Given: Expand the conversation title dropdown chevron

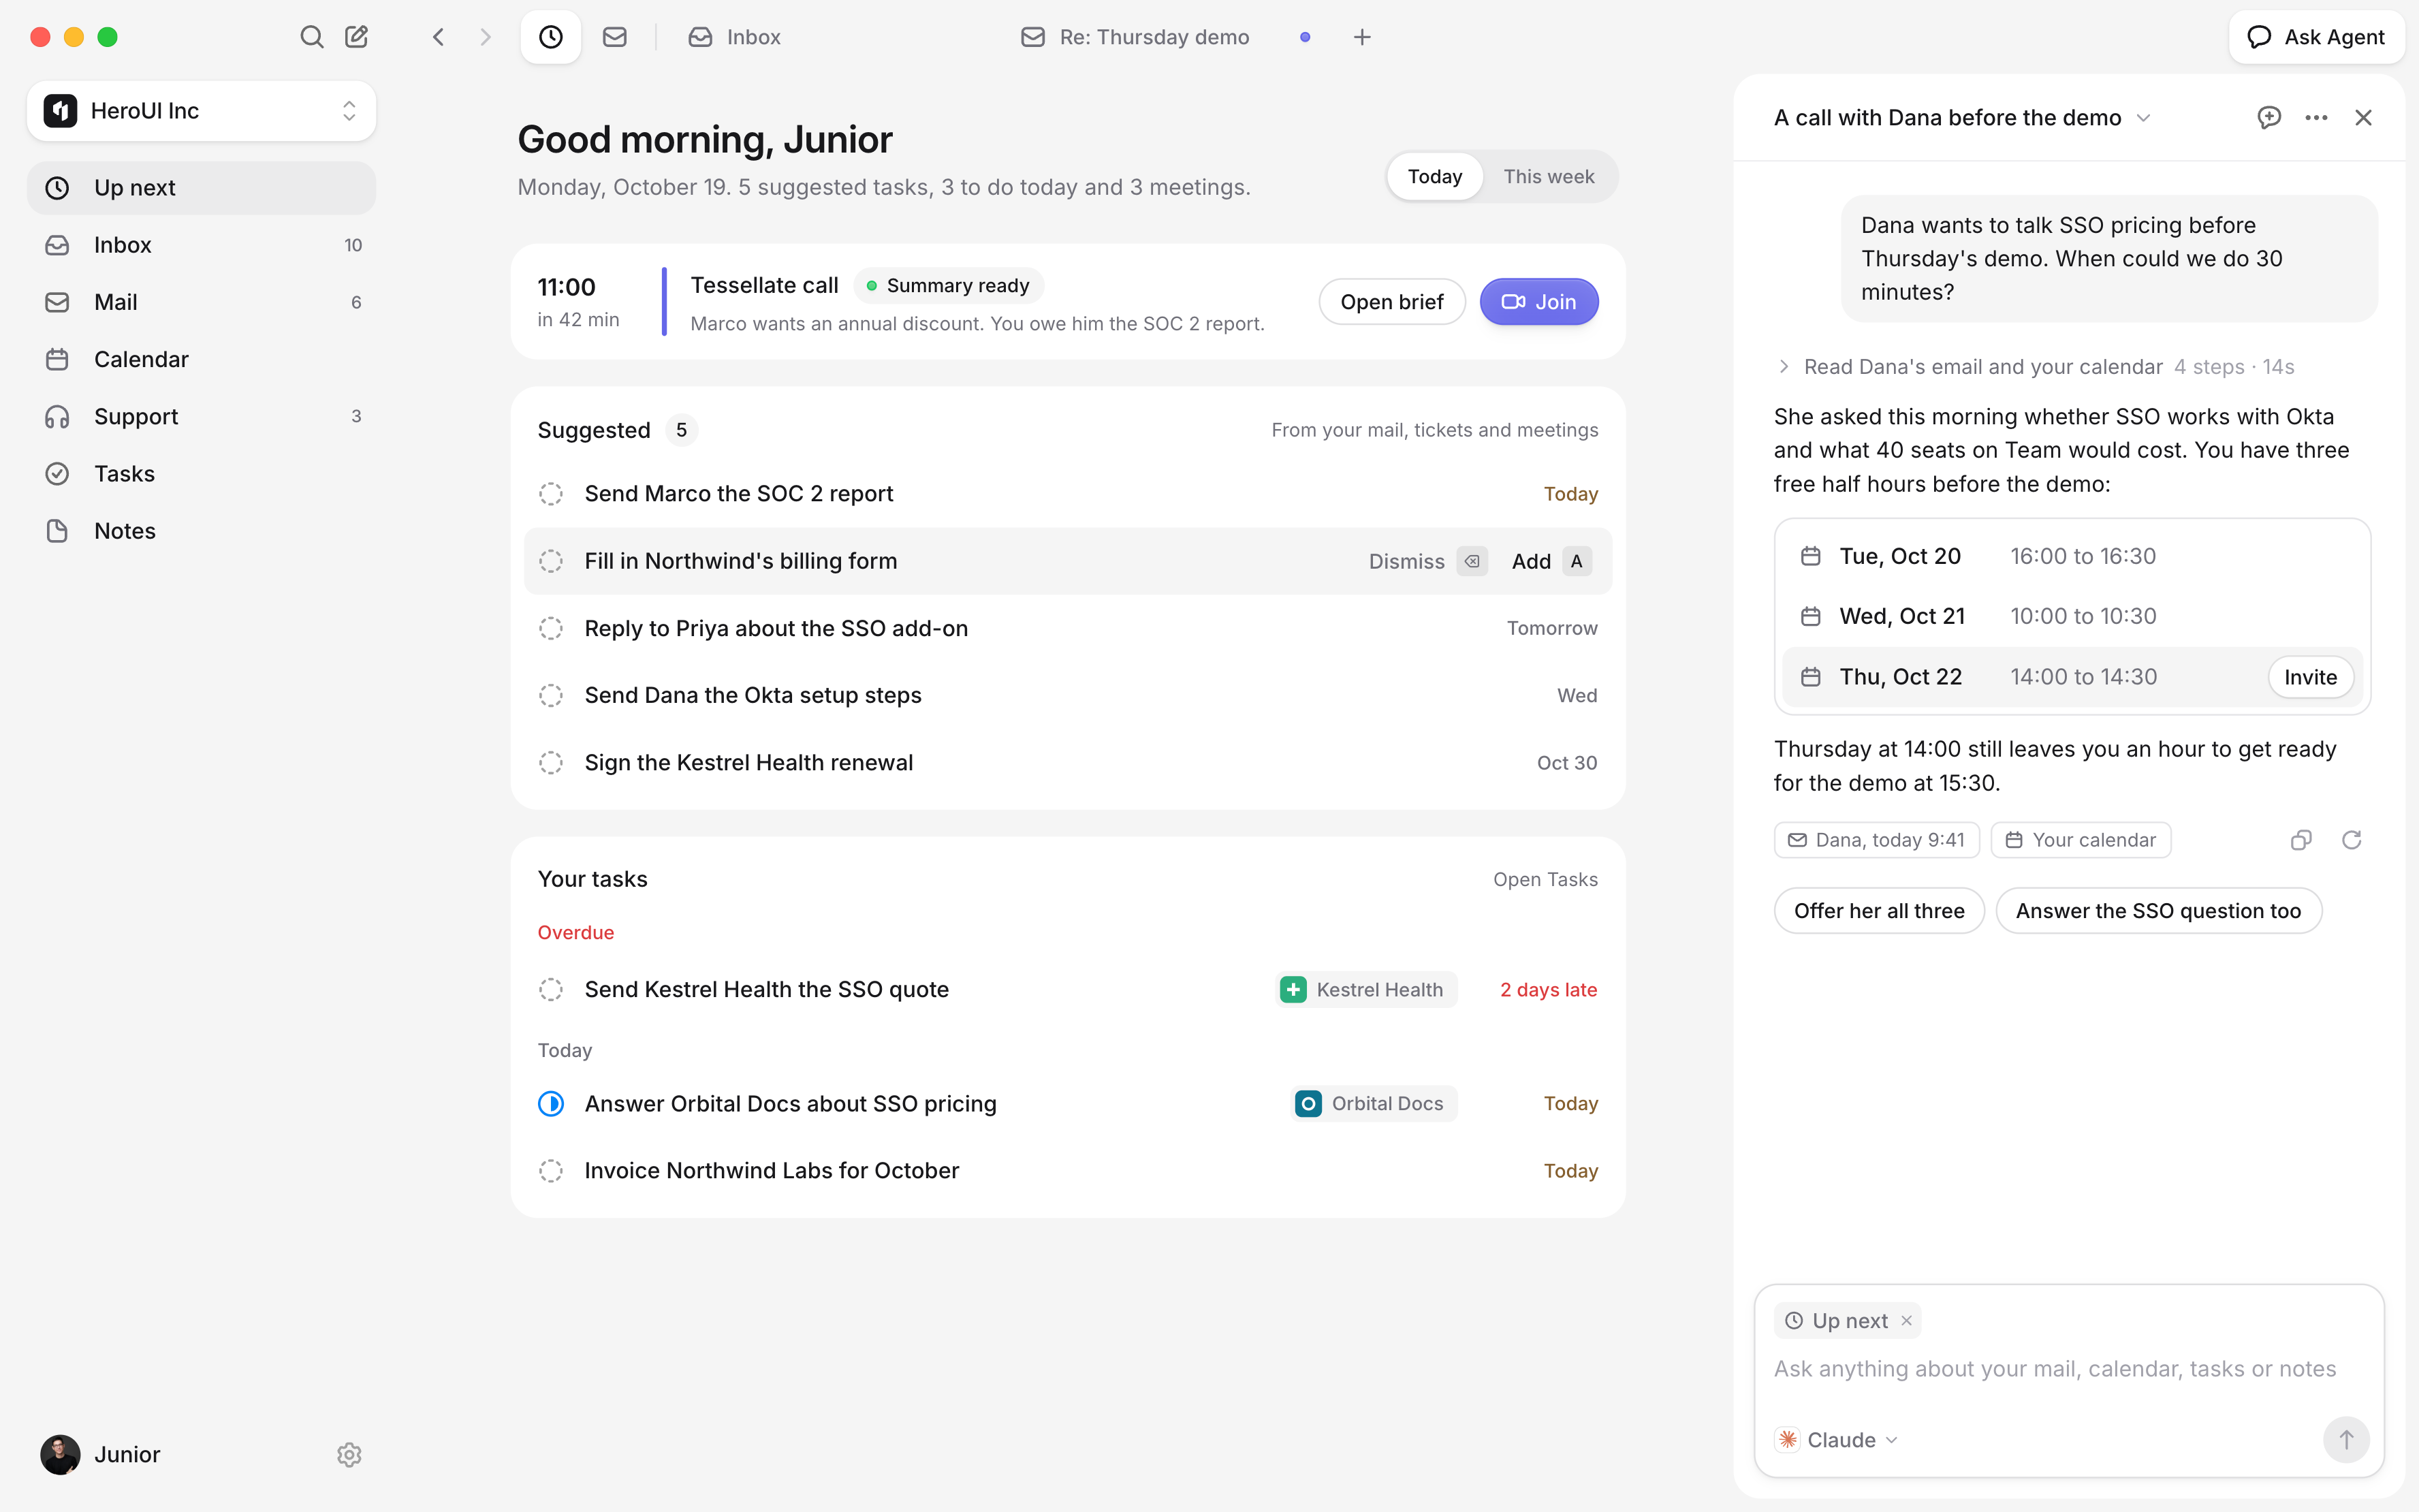Looking at the screenshot, I should click(x=2143, y=118).
